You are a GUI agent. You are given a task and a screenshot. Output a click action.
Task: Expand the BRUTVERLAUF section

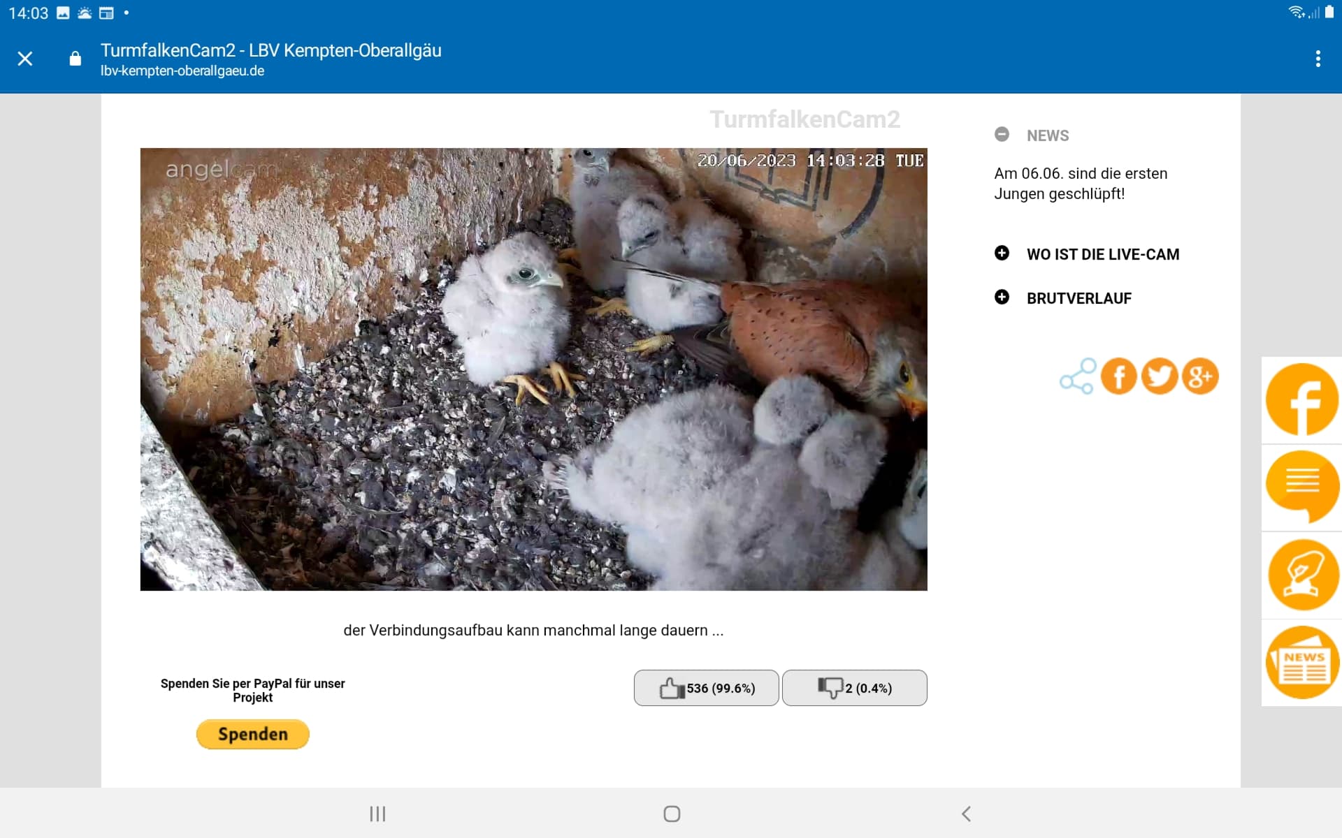[1002, 297]
